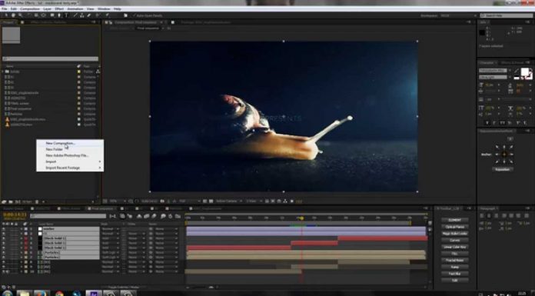Screen dimensions: 535x296
Task: Select the Brush tool
Action: (75, 15)
